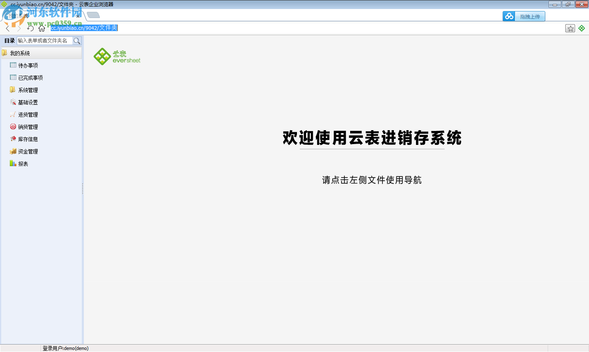This screenshot has width=589, height=352.
Task: Click the browser forward arrow
Action: click(x=19, y=28)
